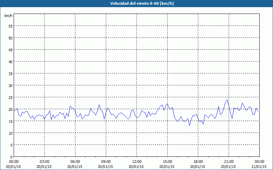Click the 5 value on the y-axis
The height and width of the screenshot is (170, 273).
click(12, 145)
